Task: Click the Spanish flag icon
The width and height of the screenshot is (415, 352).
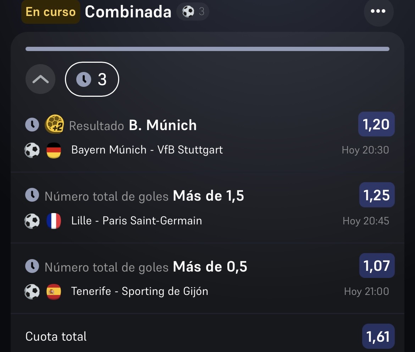Action: click(54, 291)
